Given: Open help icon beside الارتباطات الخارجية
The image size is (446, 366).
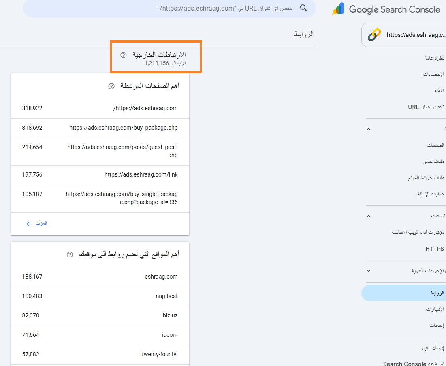Looking at the screenshot, I should click(x=124, y=55).
